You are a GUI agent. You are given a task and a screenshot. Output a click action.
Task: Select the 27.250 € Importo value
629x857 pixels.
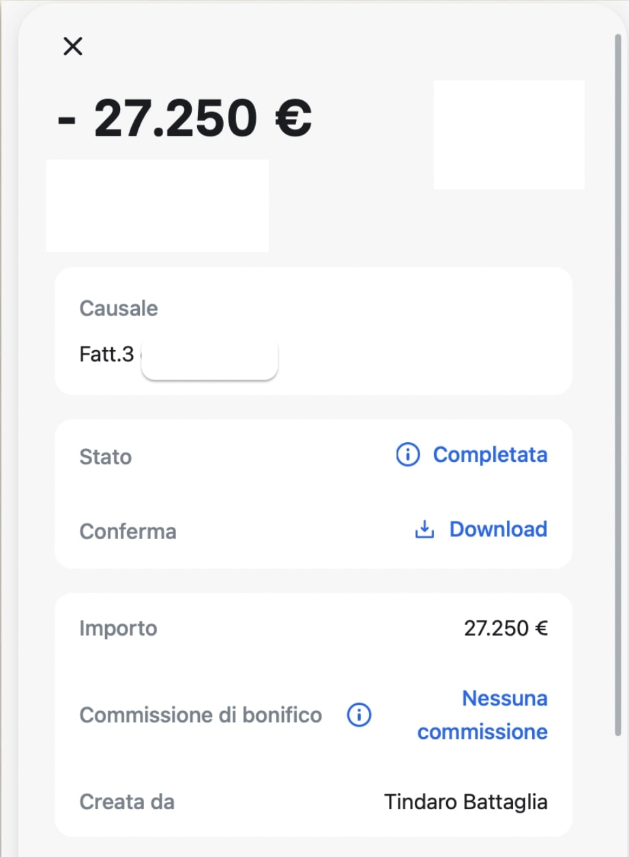pyautogui.click(x=506, y=628)
